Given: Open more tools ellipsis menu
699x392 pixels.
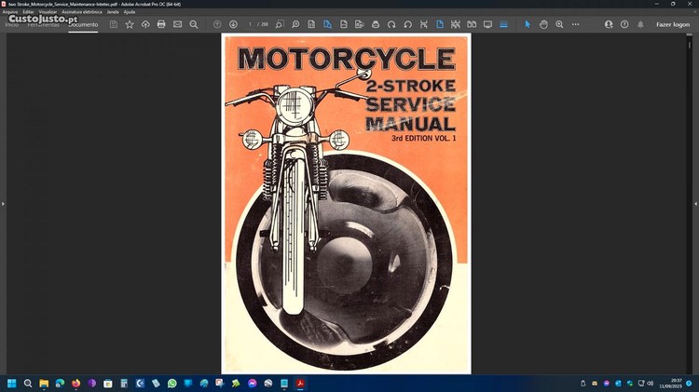Looking at the screenshot, I should tap(575, 24).
